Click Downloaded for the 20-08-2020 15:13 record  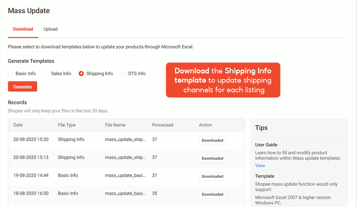point(212,159)
